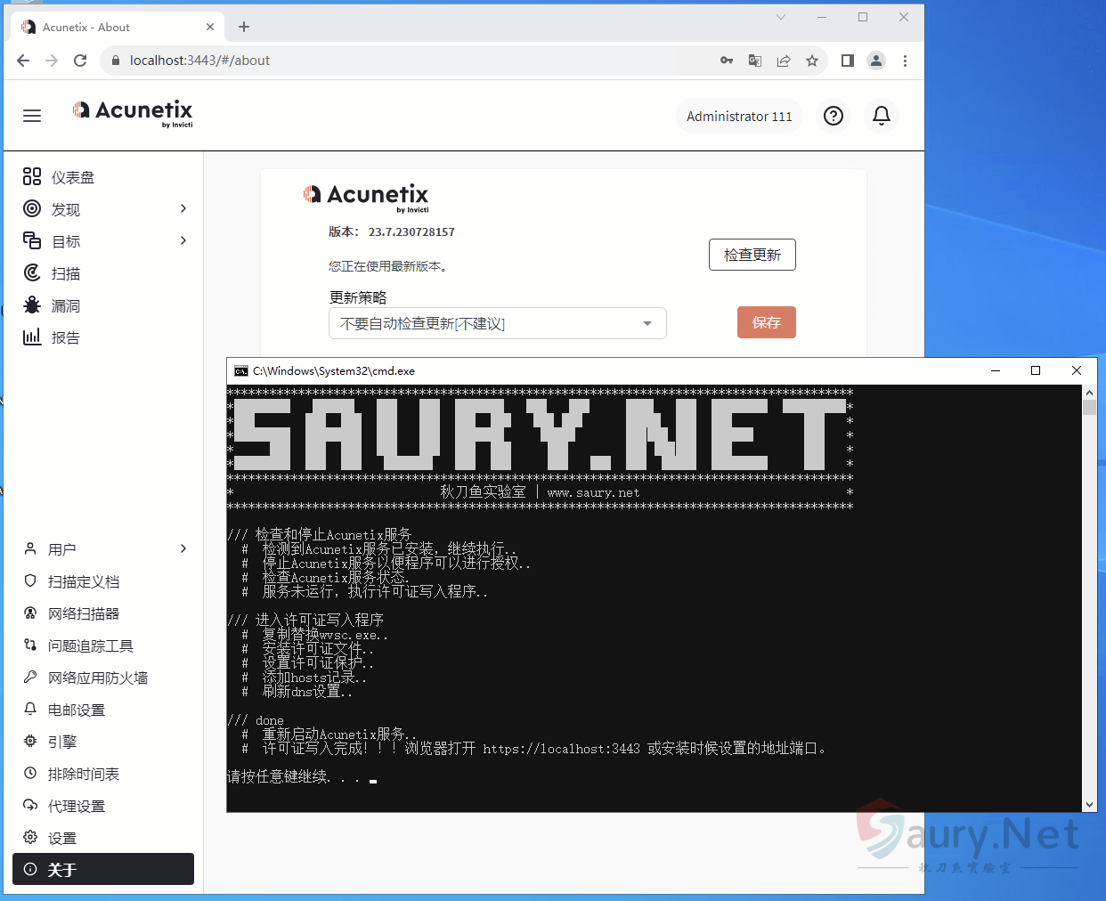
Task: Open 扫描 scans in sidebar
Action: 65,273
